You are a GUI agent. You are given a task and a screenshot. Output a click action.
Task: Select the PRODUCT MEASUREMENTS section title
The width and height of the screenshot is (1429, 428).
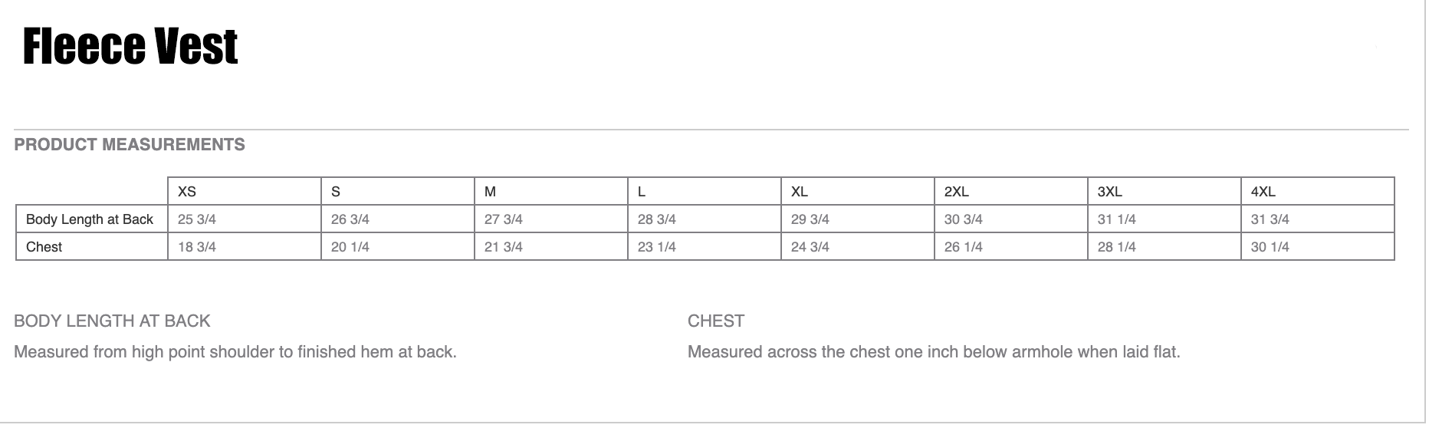coord(130,145)
